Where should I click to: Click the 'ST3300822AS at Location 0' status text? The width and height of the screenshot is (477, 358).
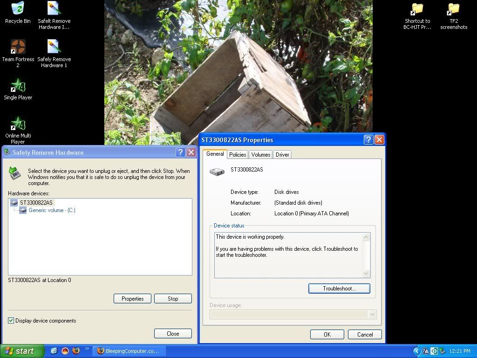tap(40, 280)
